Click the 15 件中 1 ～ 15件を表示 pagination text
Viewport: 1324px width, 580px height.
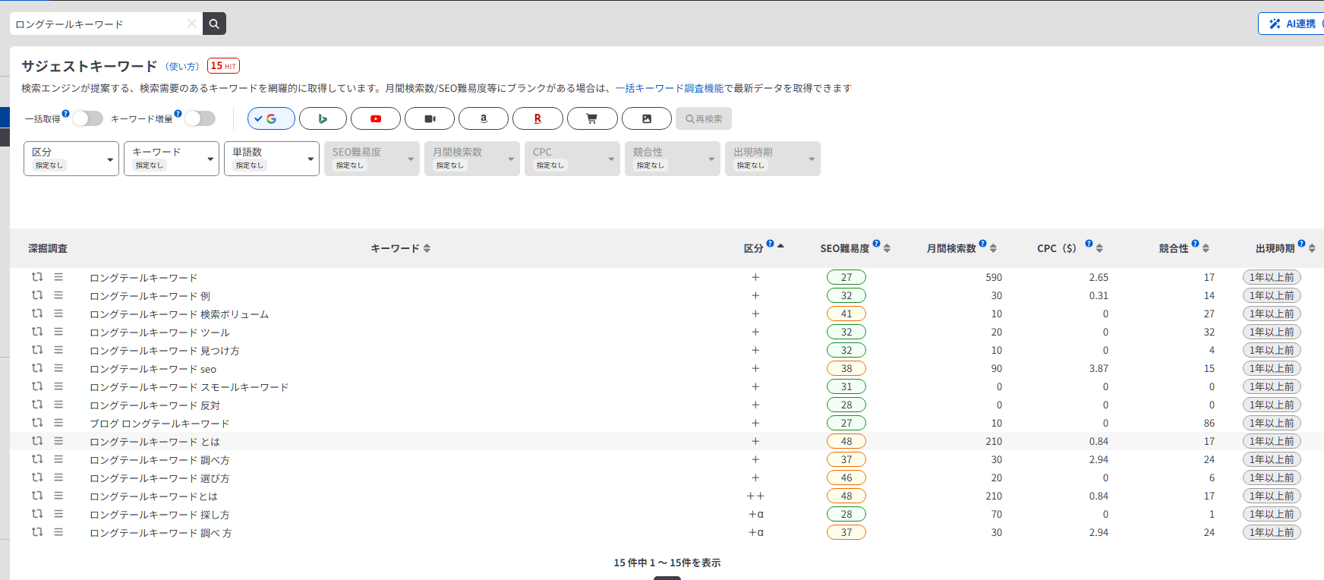click(667, 563)
